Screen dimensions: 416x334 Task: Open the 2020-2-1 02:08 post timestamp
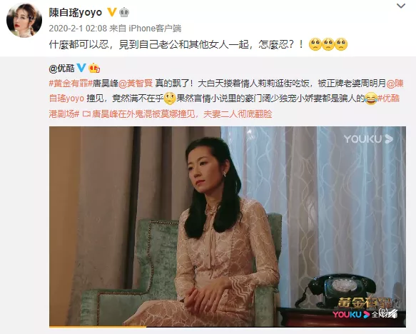pos(78,28)
